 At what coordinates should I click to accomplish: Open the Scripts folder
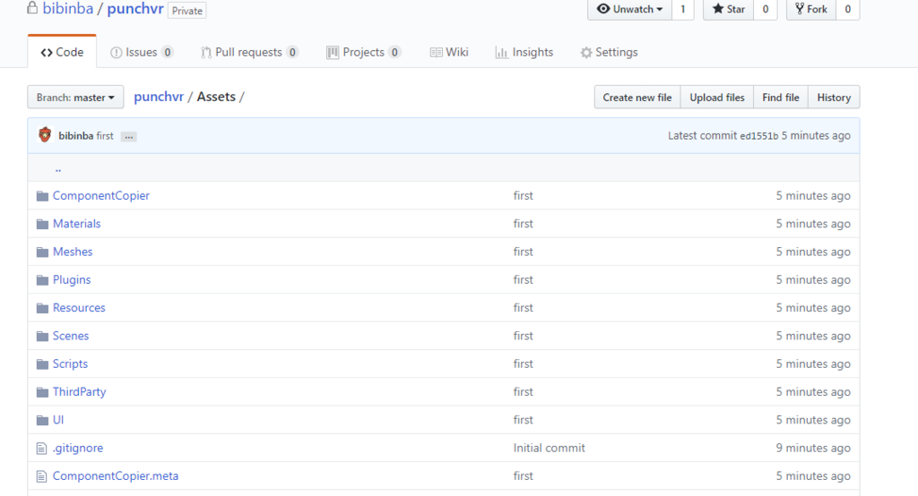70,364
